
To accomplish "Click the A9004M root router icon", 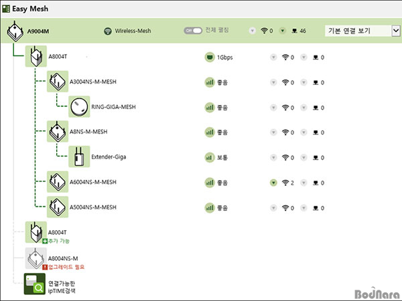I will pyautogui.click(x=15, y=31).
